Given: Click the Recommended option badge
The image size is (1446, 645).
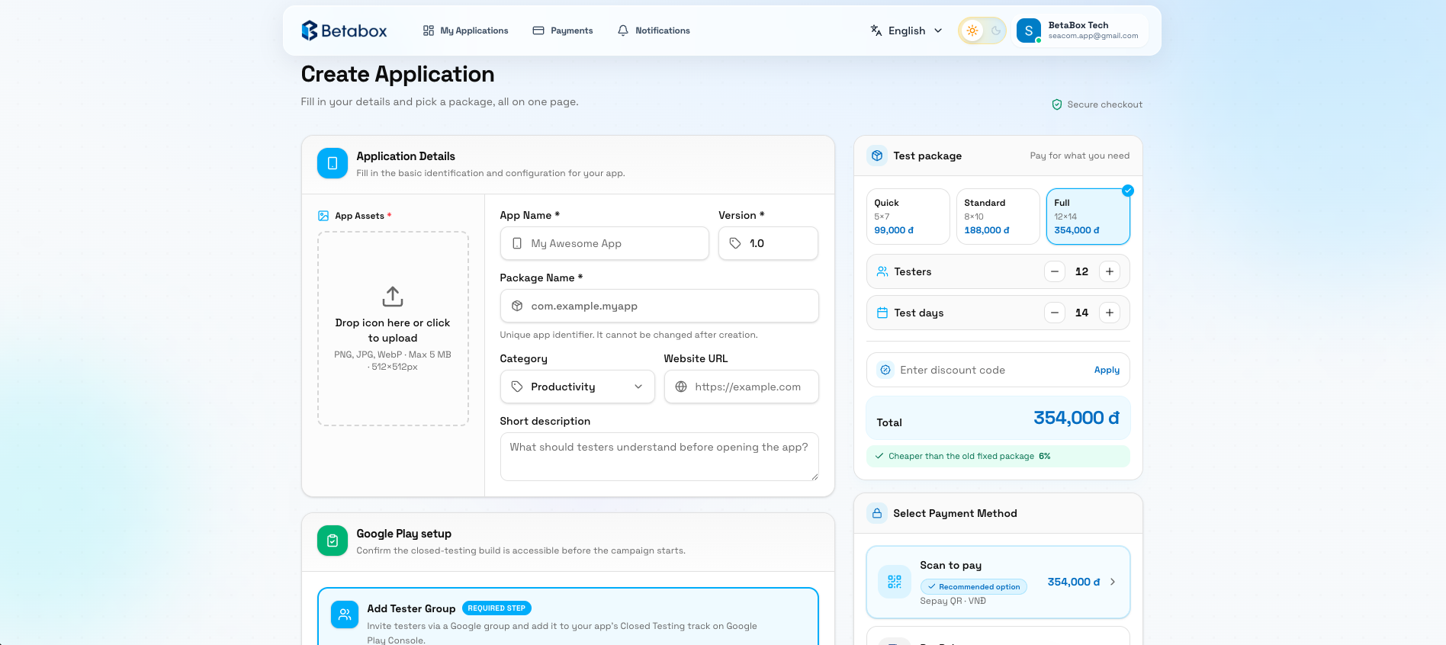Looking at the screenshot, I should coord(974,586).
